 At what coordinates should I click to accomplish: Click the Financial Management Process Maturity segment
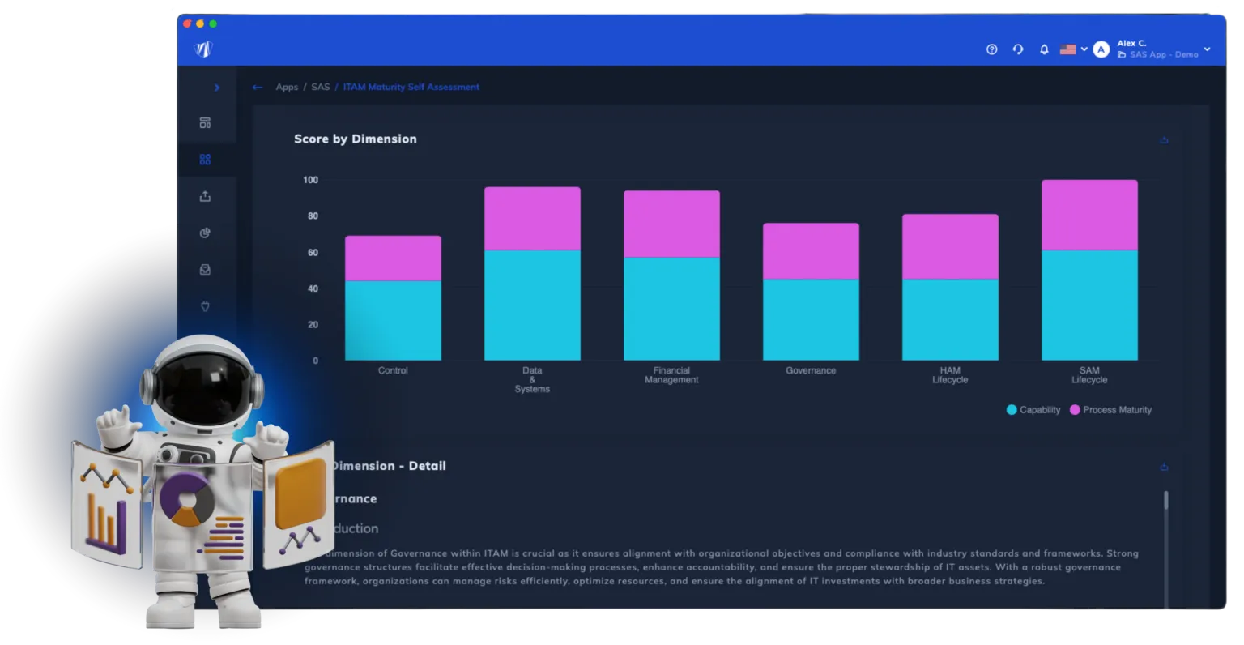[671, 224]
